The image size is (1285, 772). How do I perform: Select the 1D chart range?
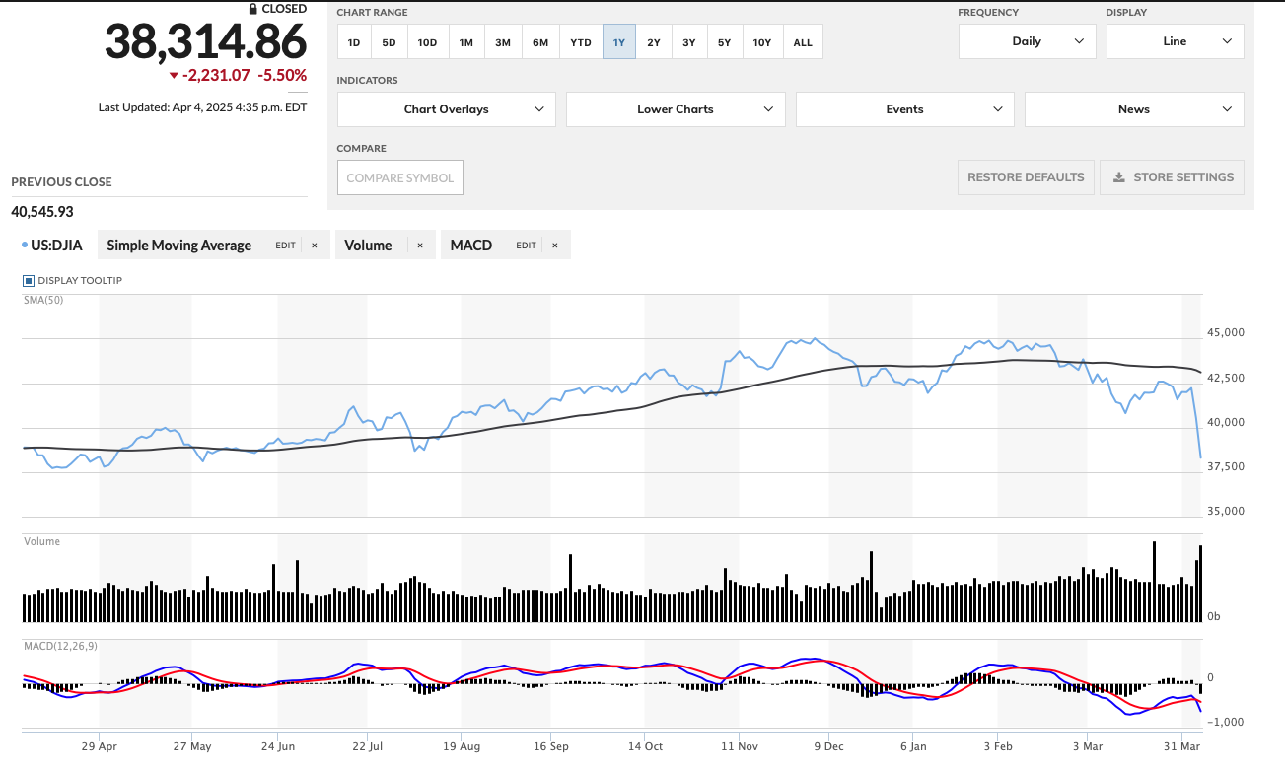pyautogui.click(x=354, y=42)
